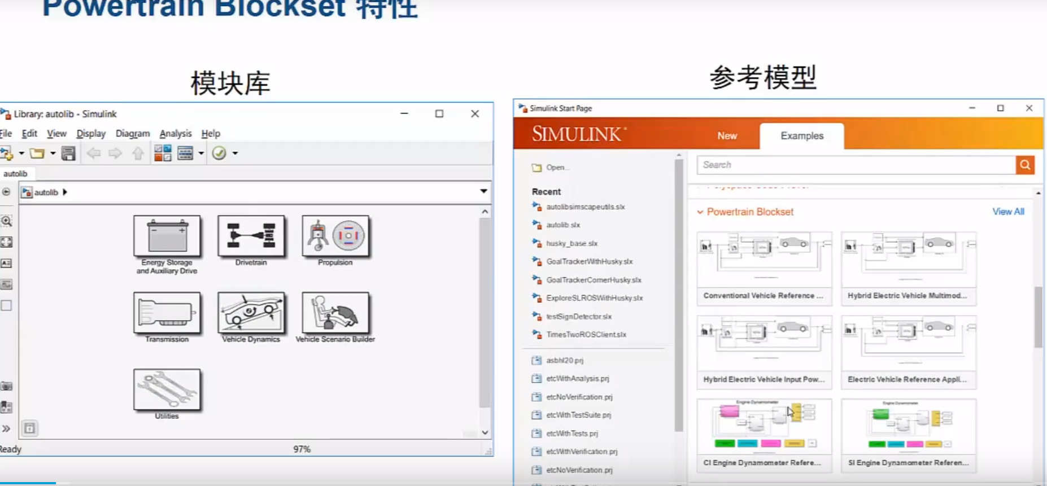
Task: Open the Analysis menu
Action: 176,133
